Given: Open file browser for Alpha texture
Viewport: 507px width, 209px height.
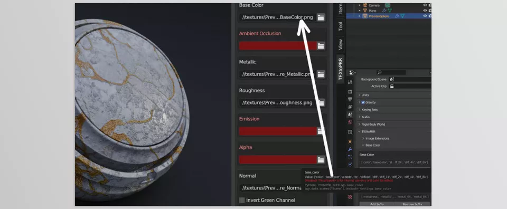Looking at the screenshot, I should [x=321, y=159].
